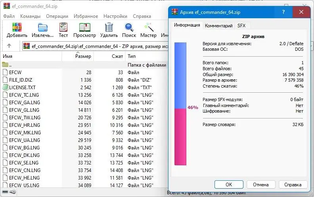The height and width of the screenshot is (197, 314).
Task: Click the Отмена button
Action: tap(261, 185)
